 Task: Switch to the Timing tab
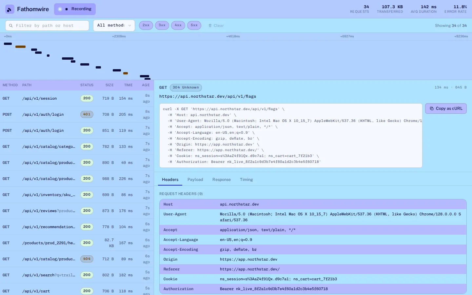pyautogui.click(x=246, y=180)
